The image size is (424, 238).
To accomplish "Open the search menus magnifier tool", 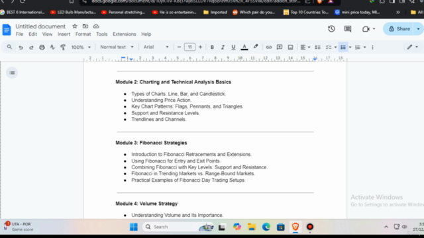I will (9, 47).
